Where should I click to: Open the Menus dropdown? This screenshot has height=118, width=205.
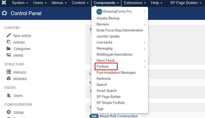click(x=59, y=3)
